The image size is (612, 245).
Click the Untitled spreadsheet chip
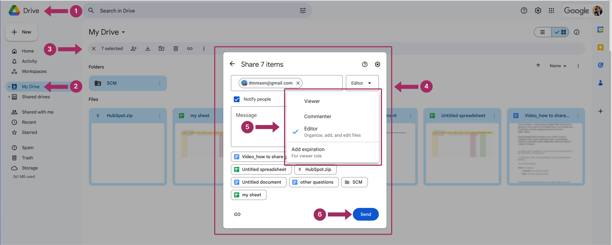tap(261, 170)
